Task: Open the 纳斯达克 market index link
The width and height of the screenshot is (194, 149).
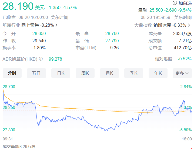Action: click(162, 25)
